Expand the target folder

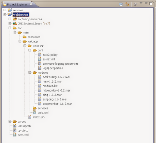point(10,121)
